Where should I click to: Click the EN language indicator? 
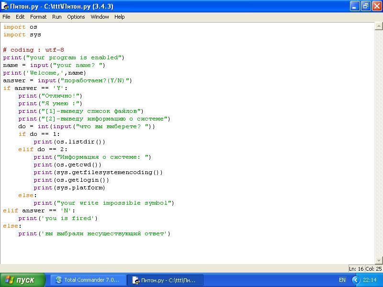pos(342,280)
